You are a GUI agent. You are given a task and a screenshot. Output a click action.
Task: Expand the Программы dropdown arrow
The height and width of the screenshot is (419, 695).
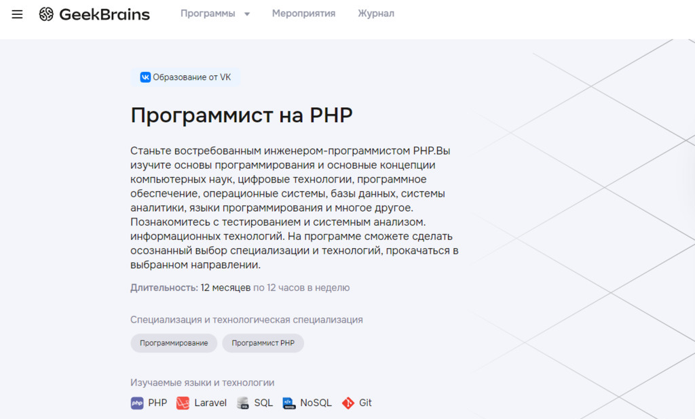(x=247, y=14)
